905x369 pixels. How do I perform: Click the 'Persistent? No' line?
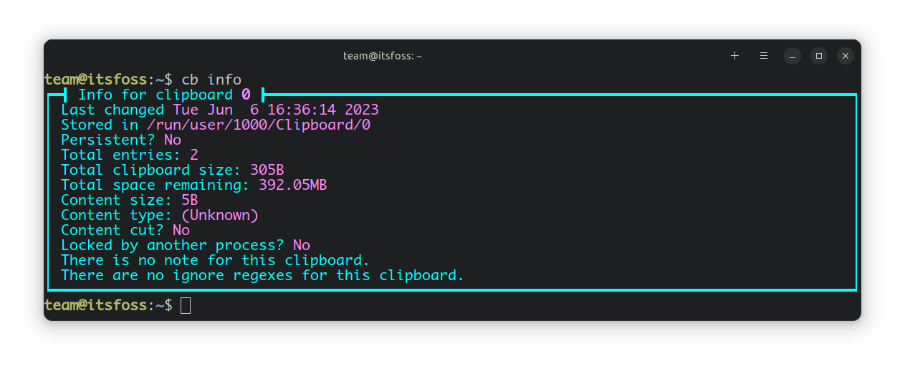[x=120, y=140]
